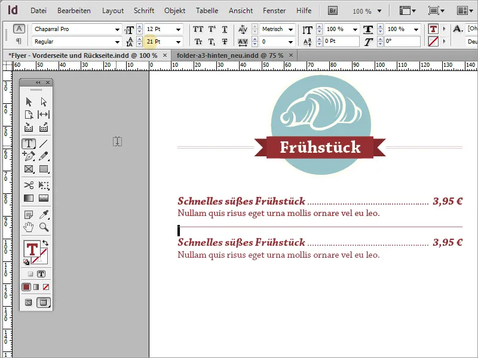Set formatting affects text (T button)
The height and width of the screenshot is (358, 478).
[x=41, y=274]
